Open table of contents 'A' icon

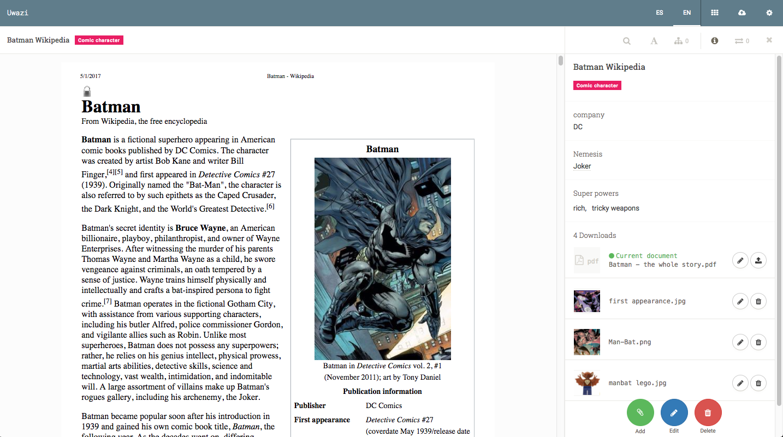(x=654, y=41)
